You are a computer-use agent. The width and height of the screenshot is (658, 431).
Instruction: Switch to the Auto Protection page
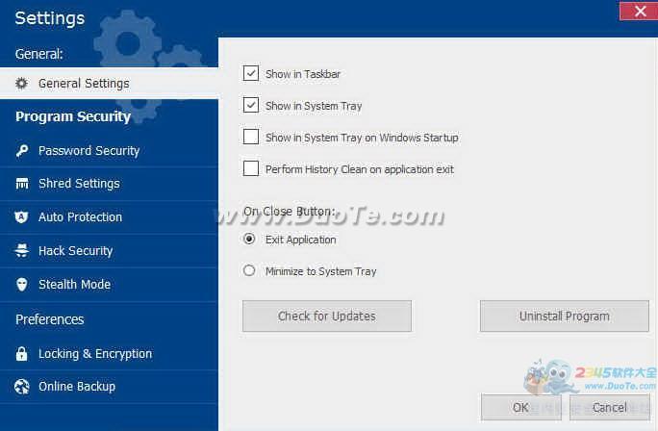point(109,217)
